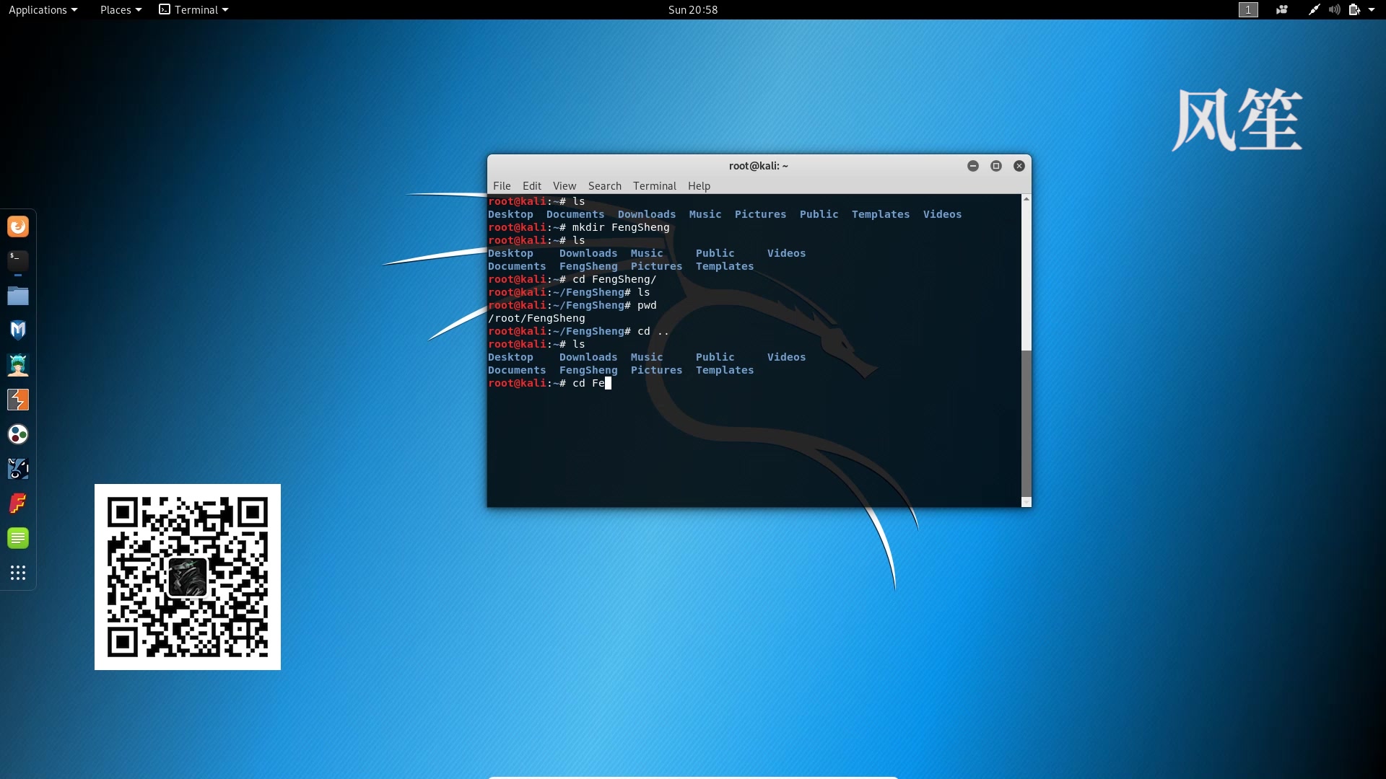Open the Search menu in the terminal window
1386x779 pixels.
click(x=604, y=185)
